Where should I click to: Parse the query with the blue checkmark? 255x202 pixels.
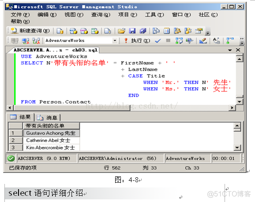pos(158,41)
